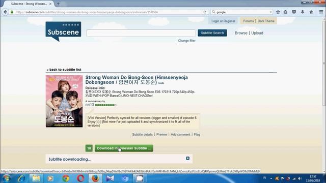Image resolution: width=326 pixels, height=183 pixels.
Task: Close the Subscene browser tab
Action: pos(50,4)
